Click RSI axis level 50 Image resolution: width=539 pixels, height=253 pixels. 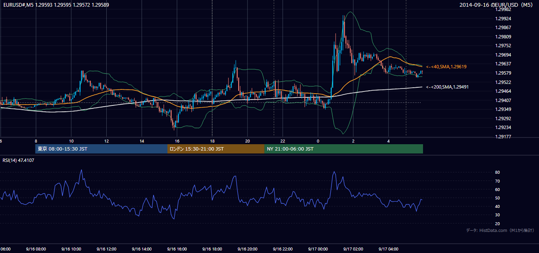(x=497, y=198)
